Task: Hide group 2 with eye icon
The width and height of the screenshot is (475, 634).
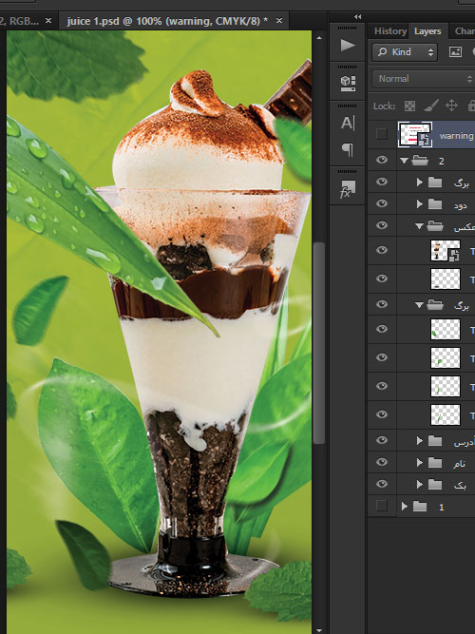Action: coord(382,160)
